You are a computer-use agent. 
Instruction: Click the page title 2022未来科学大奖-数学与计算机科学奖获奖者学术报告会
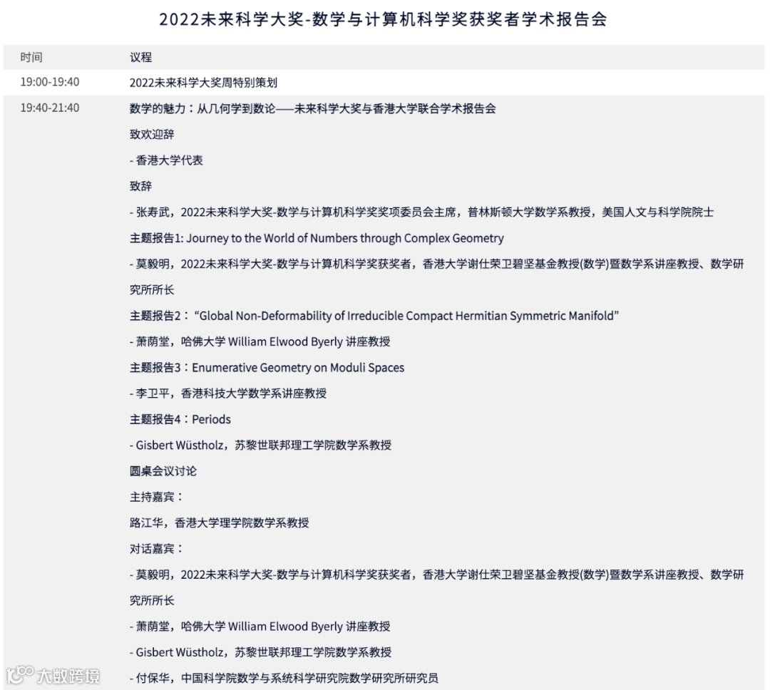pos(383,20)
